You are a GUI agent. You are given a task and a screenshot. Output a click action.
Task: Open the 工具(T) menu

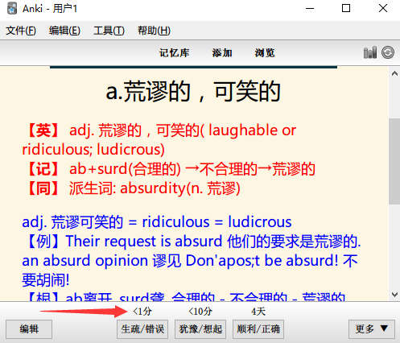(109, 31)
